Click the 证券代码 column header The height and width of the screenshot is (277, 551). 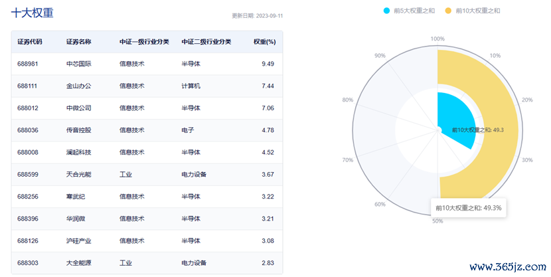[x=30, y=42]
